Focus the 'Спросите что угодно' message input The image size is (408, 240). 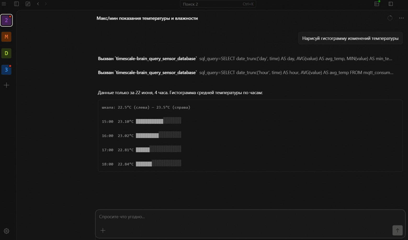click(250, 217)
